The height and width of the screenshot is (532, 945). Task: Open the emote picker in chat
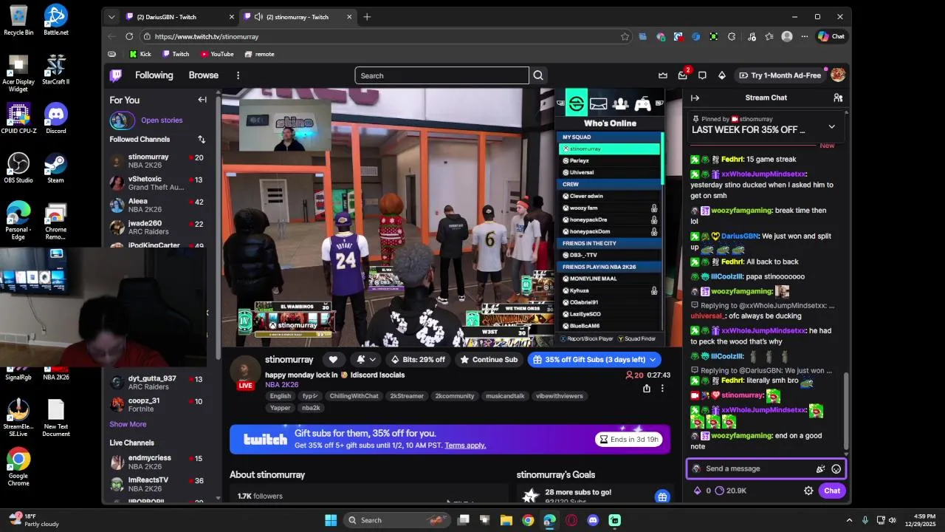(836, 468)
